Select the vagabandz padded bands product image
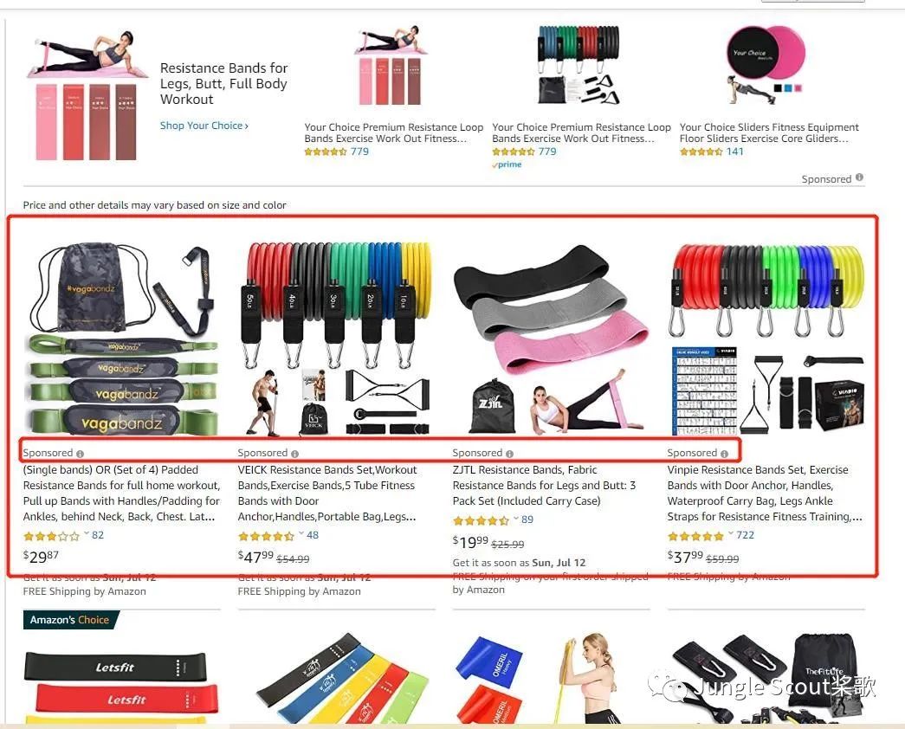The height and width of the screenshot is (729, 905). [123, 339]
